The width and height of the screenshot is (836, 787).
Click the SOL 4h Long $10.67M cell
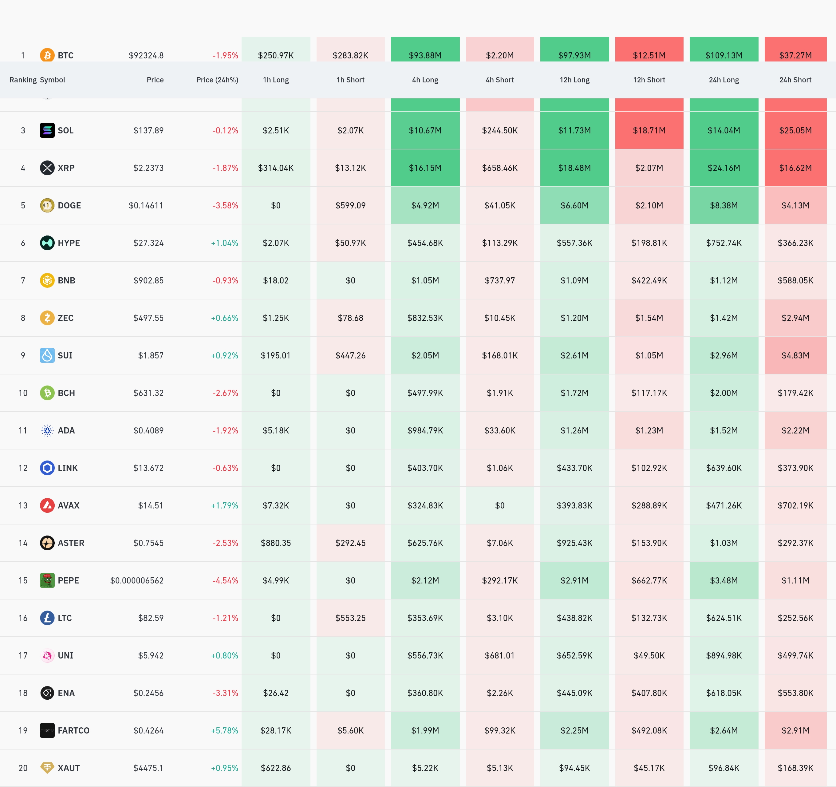coord(425,130)
